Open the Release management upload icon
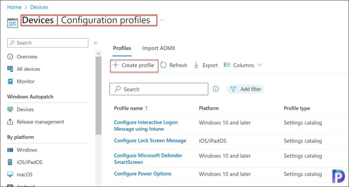This screenshot has width=349, height=187. [10, 122]
